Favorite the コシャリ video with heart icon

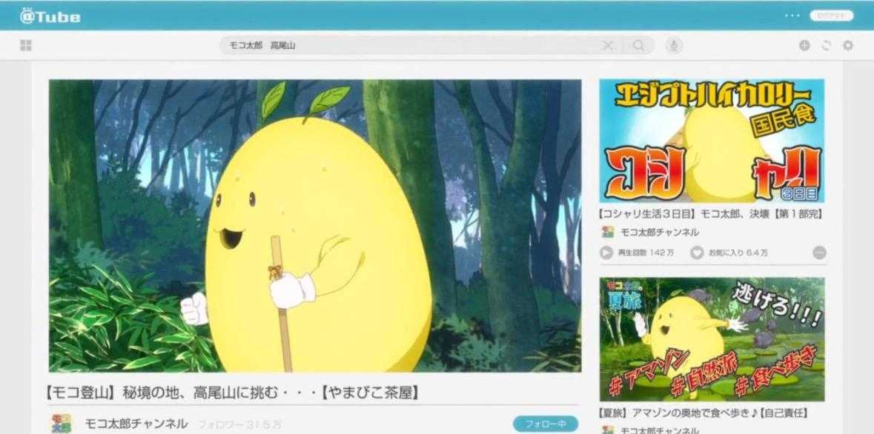point(697,253)
